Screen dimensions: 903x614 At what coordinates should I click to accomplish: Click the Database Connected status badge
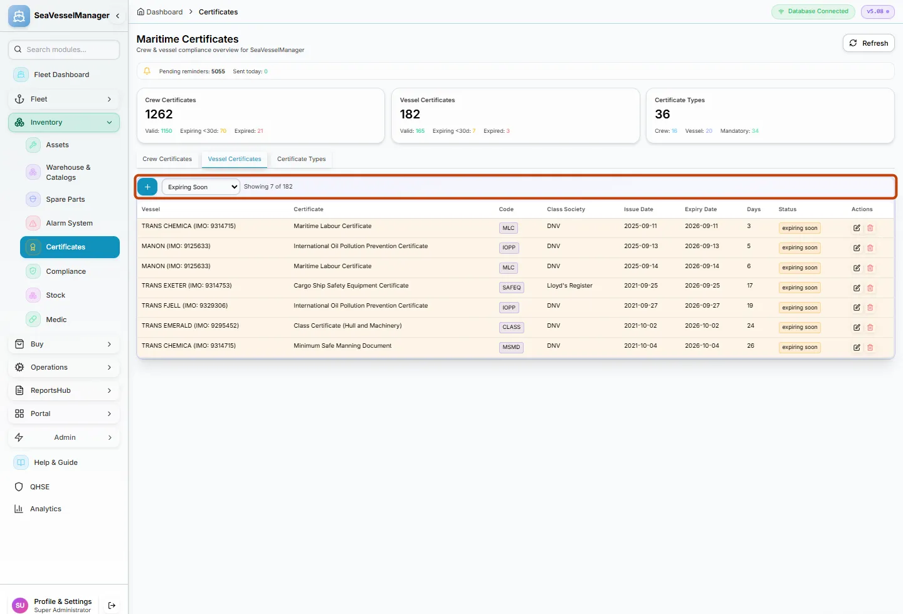coord(814,11)
